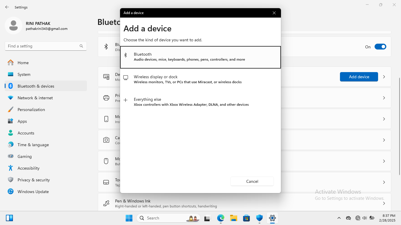Go to Accessibility settings page
The height and width of the screenshot is (225, 401).
coord(28,168)
